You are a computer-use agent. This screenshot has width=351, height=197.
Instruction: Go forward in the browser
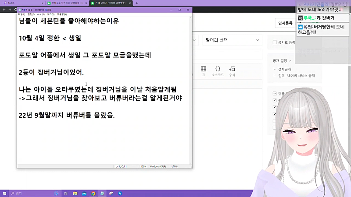[x=10, y=9]
